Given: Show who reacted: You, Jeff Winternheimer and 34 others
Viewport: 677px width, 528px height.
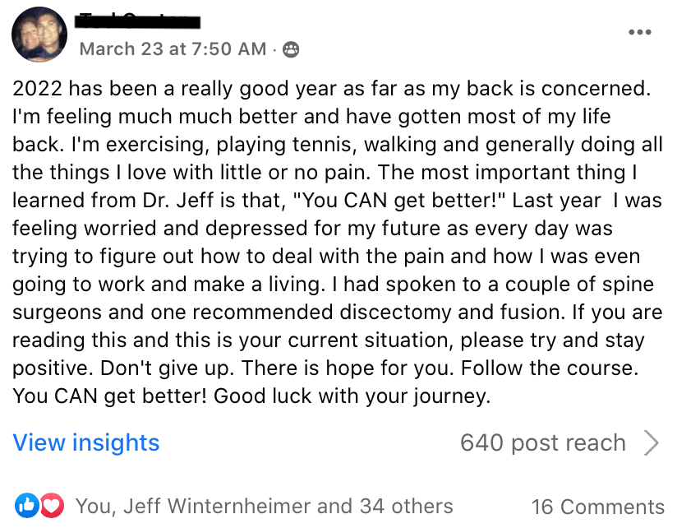Looking at the screenshot, I should tap(265, 506).
